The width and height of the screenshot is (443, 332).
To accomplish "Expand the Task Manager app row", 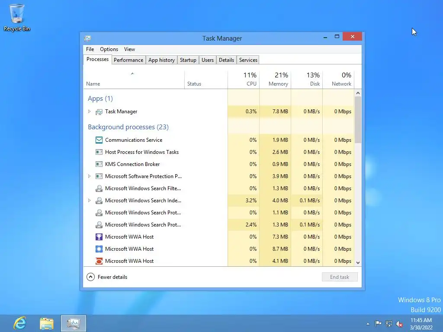I will (89, 112).
